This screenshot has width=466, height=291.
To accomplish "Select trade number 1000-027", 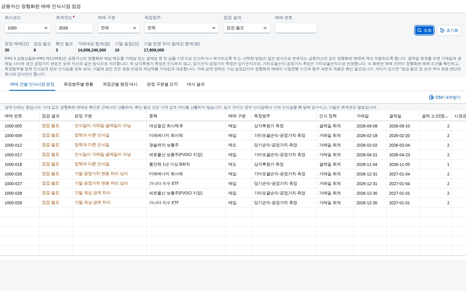I will point(13,184).
